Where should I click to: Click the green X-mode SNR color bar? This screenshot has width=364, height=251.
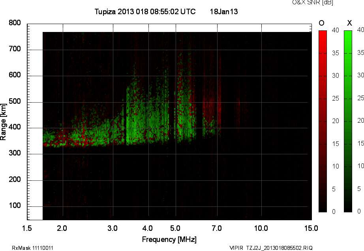348,121
